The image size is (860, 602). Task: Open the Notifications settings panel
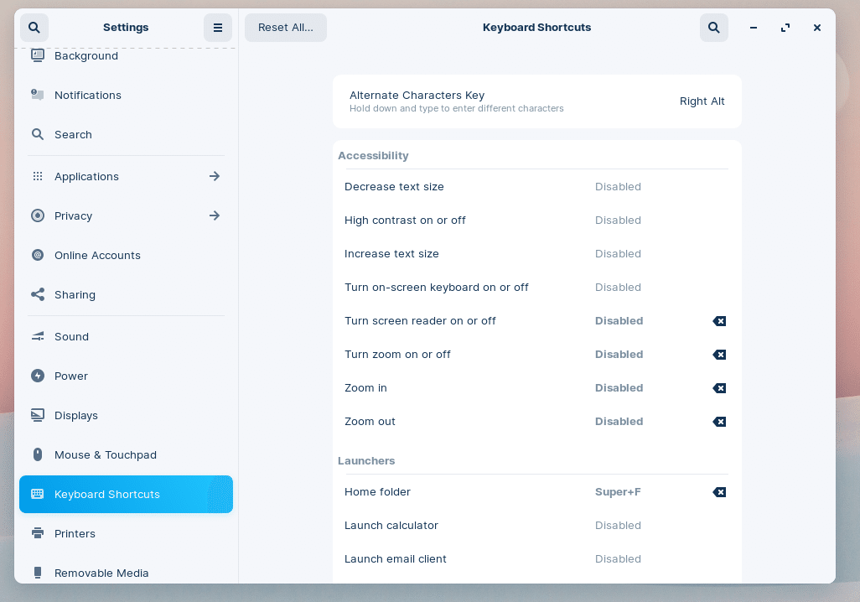click(88, 95)
